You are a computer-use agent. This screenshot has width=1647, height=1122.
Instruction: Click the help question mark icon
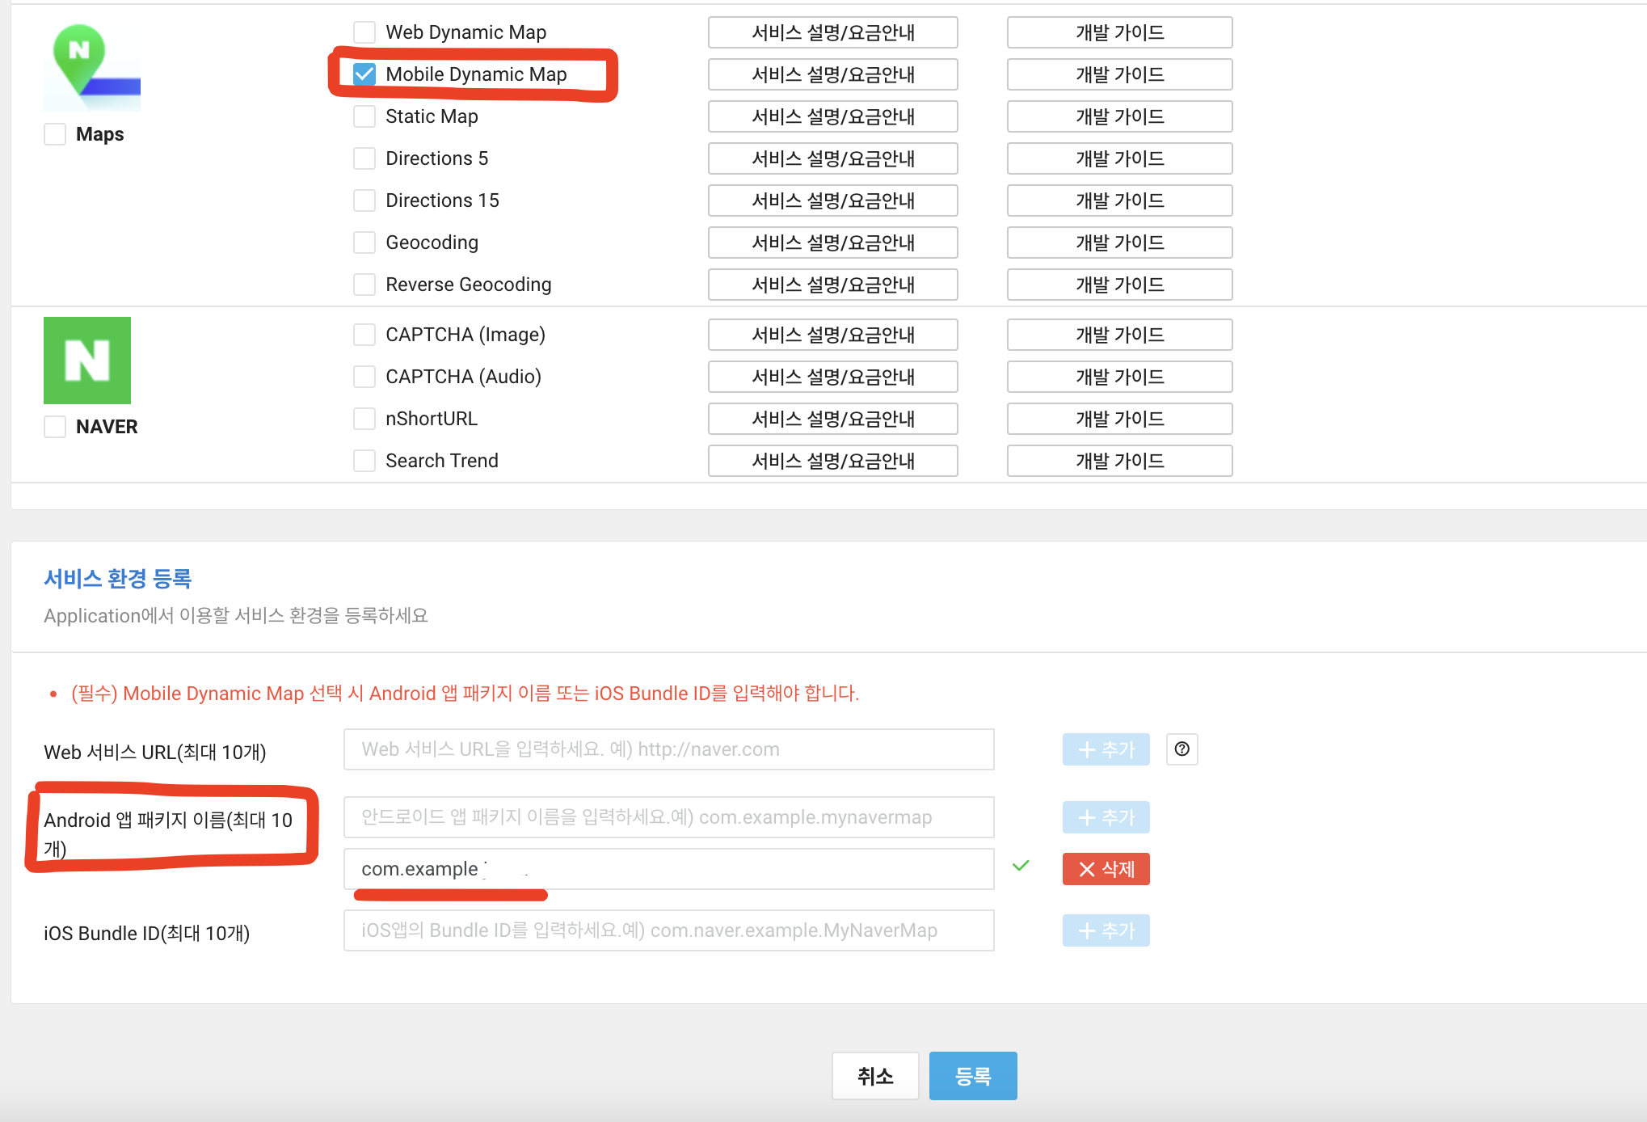pyautogui.click(x=1182, y=749)
